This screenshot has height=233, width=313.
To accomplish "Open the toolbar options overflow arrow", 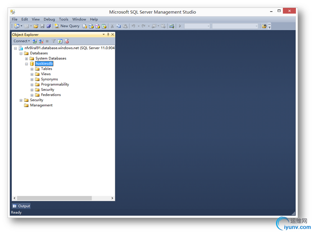I will 270,26.
